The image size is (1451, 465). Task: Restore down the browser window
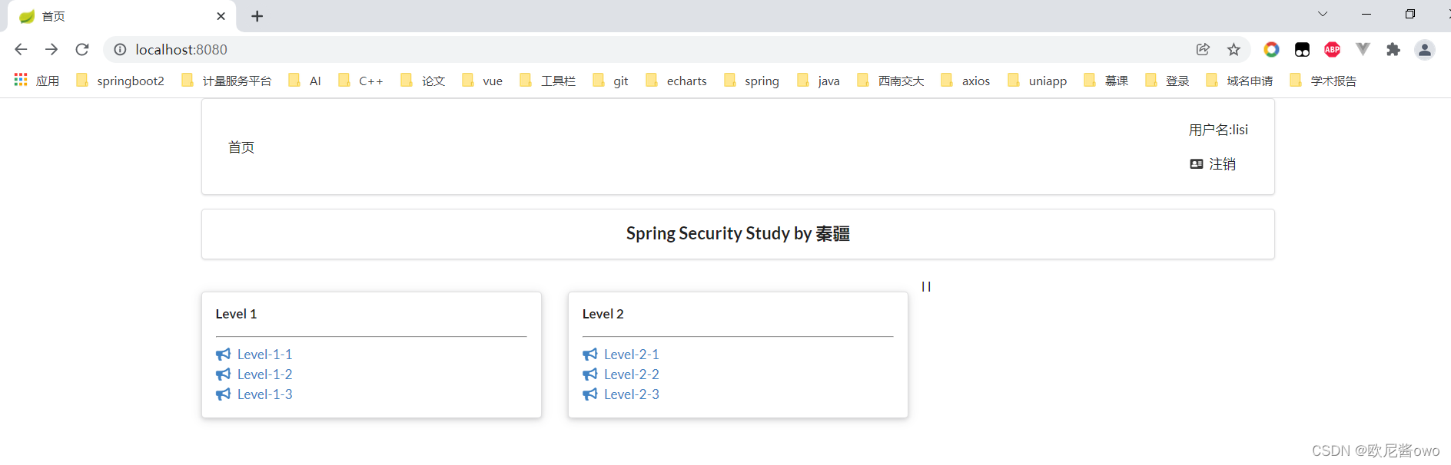tap(1410, 14)
